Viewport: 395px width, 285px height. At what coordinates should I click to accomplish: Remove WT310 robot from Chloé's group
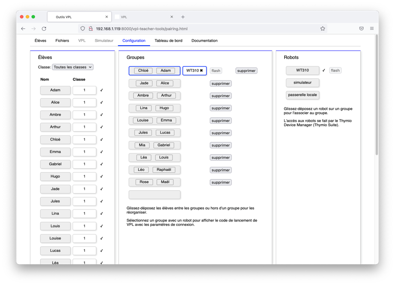click(x=201, y=71)
